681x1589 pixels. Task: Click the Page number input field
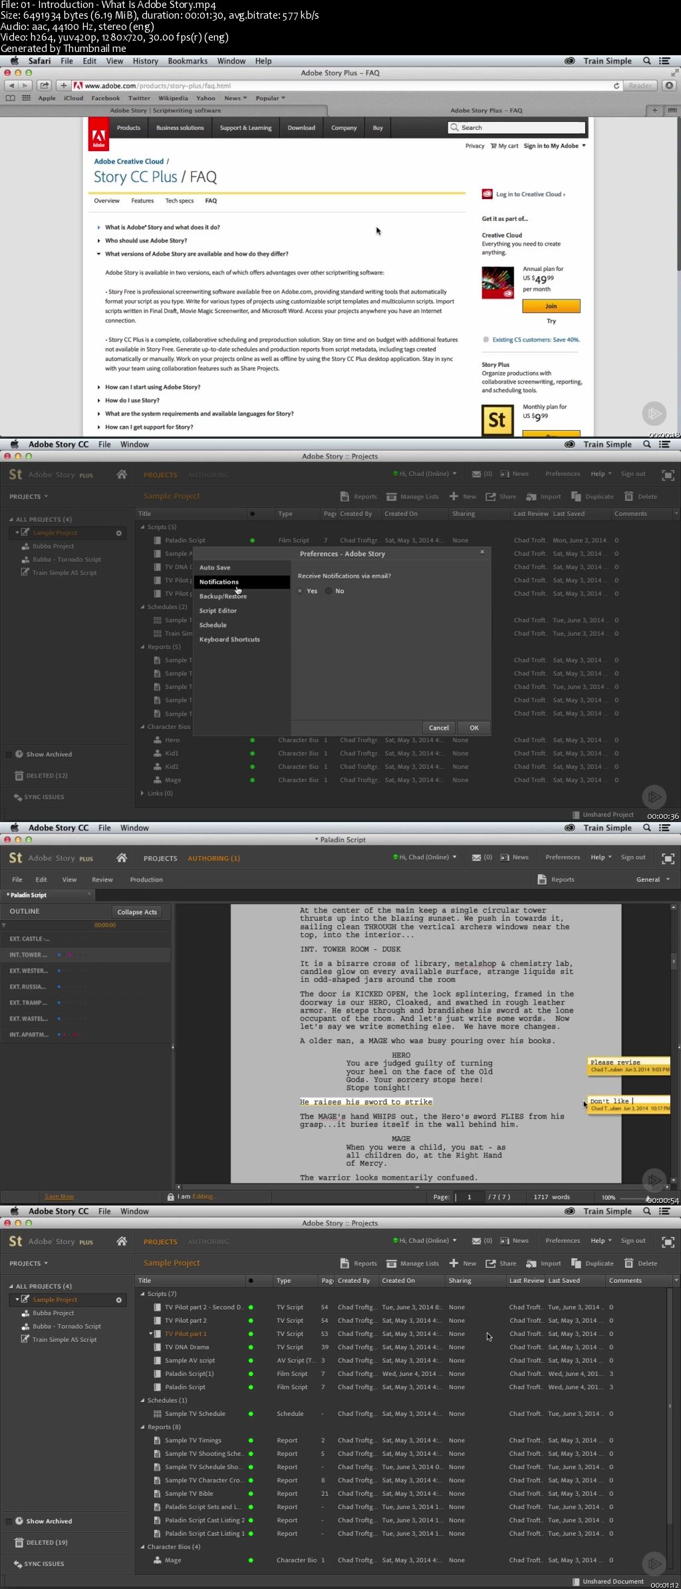470,1197
